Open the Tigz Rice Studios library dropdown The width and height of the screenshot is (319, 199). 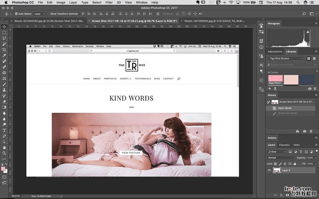click(x=286, y=59)
